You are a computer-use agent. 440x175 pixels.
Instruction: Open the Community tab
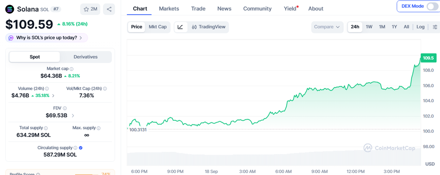click(x=257, y=9)
